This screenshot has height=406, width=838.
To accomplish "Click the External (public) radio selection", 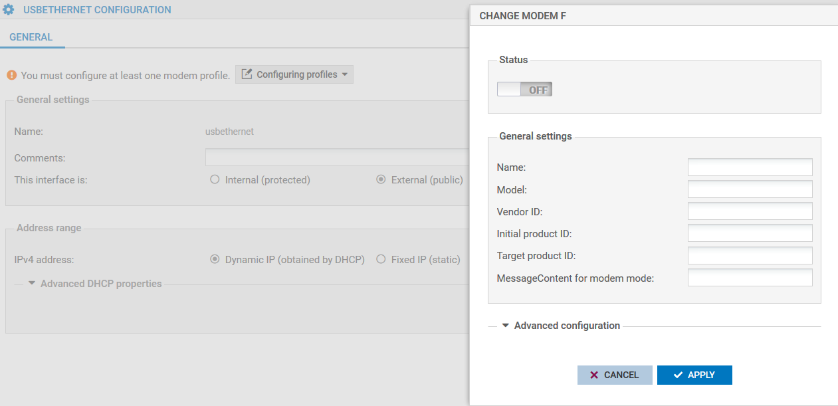I will 381,179.
